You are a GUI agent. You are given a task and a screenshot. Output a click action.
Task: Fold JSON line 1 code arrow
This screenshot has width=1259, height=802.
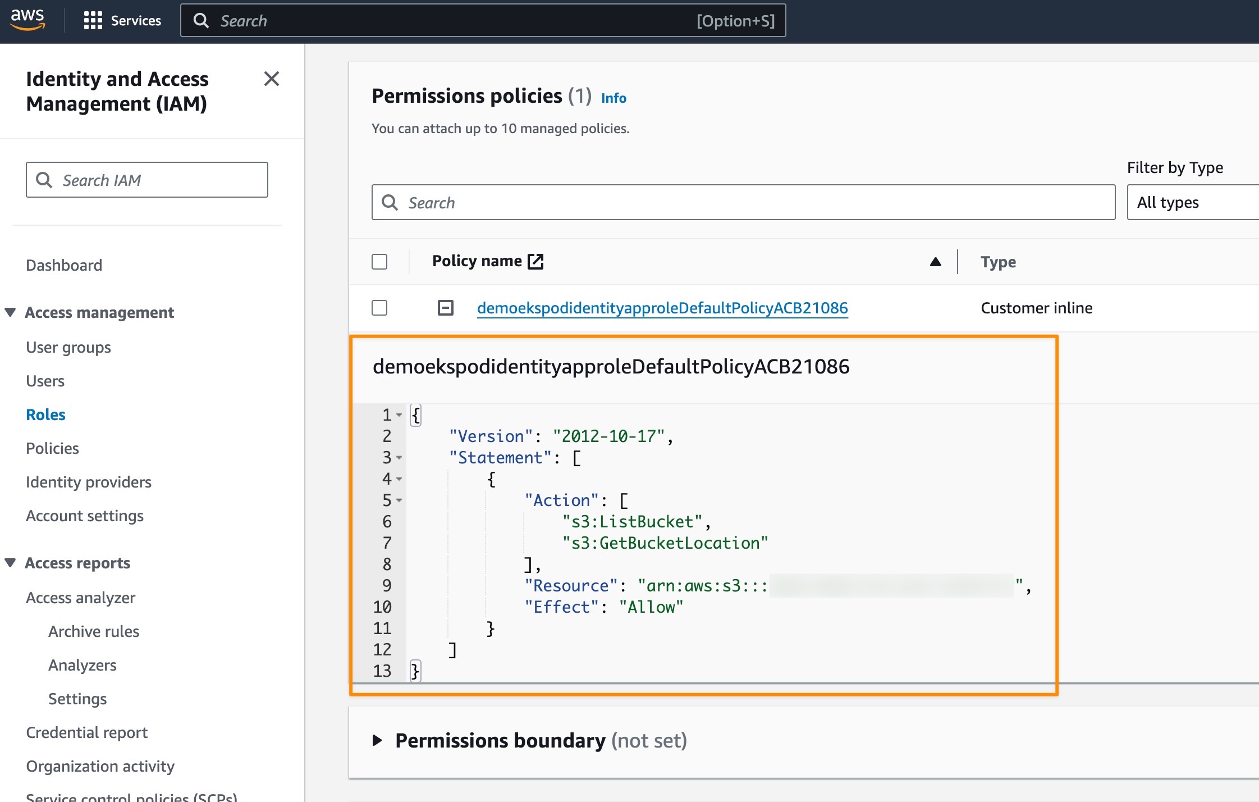399,415
